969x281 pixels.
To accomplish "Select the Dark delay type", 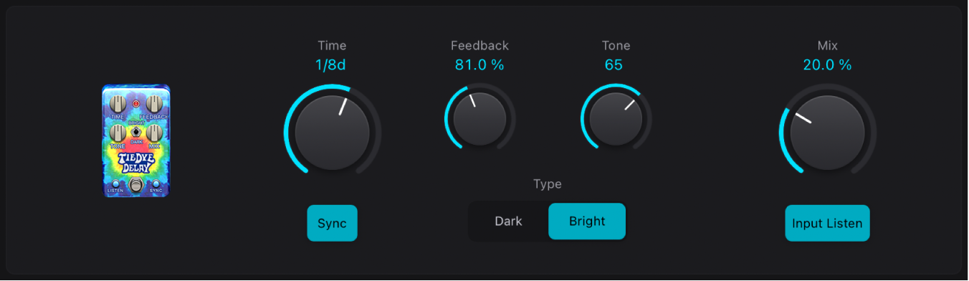I will (x=509, y=221).
